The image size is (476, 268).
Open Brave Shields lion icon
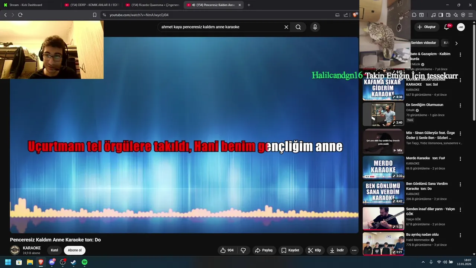355,15
